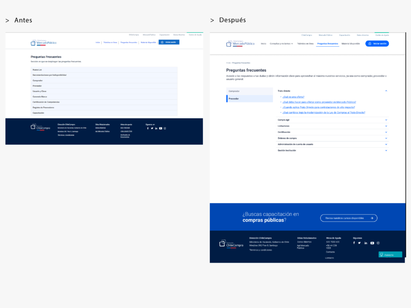
Task: Select the Proveedor side tab
Action: tap(250, 99)
